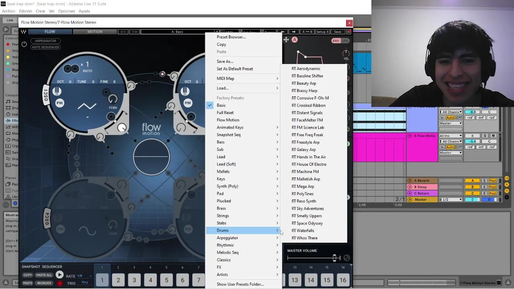Choose Show User Presets Folder

(x=243, y=284)
